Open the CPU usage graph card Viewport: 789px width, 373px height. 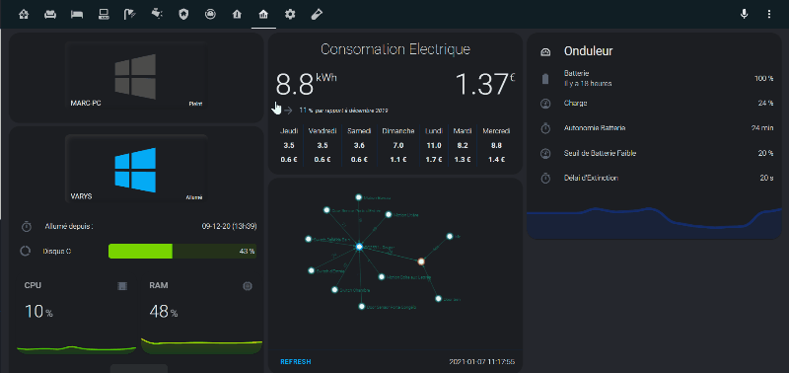(x=76, y=315)
